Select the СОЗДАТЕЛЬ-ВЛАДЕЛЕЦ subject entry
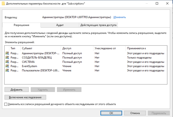Viewport: 173px width, 117px height. click(37, 58)
